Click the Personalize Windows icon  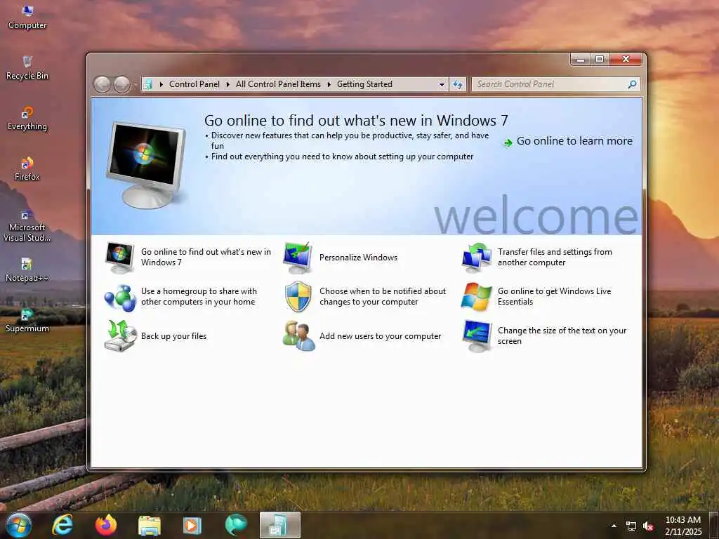pos(298,258)
